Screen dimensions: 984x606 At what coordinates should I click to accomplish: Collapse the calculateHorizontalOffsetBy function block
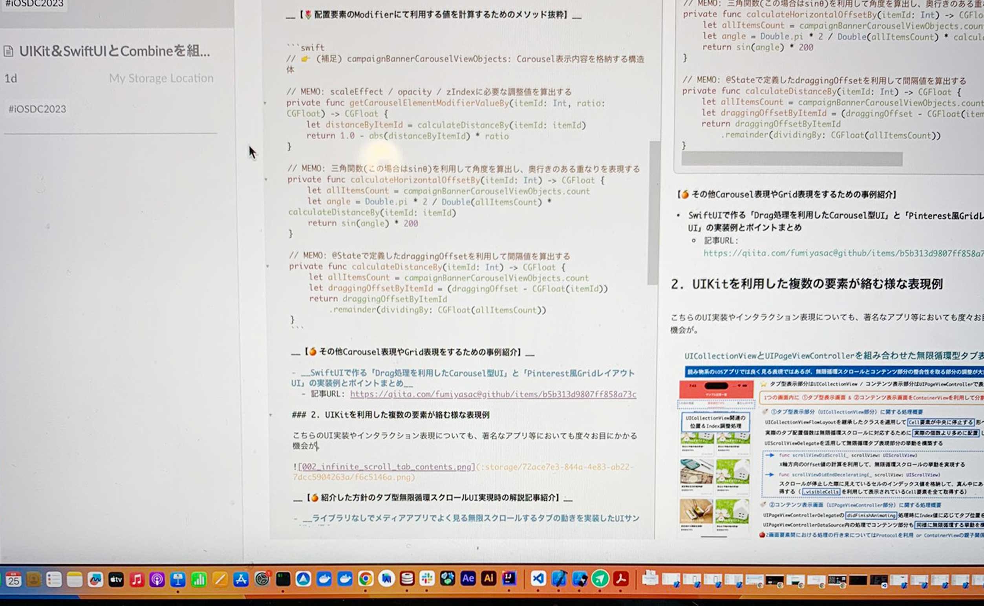(x=265, y=180)
